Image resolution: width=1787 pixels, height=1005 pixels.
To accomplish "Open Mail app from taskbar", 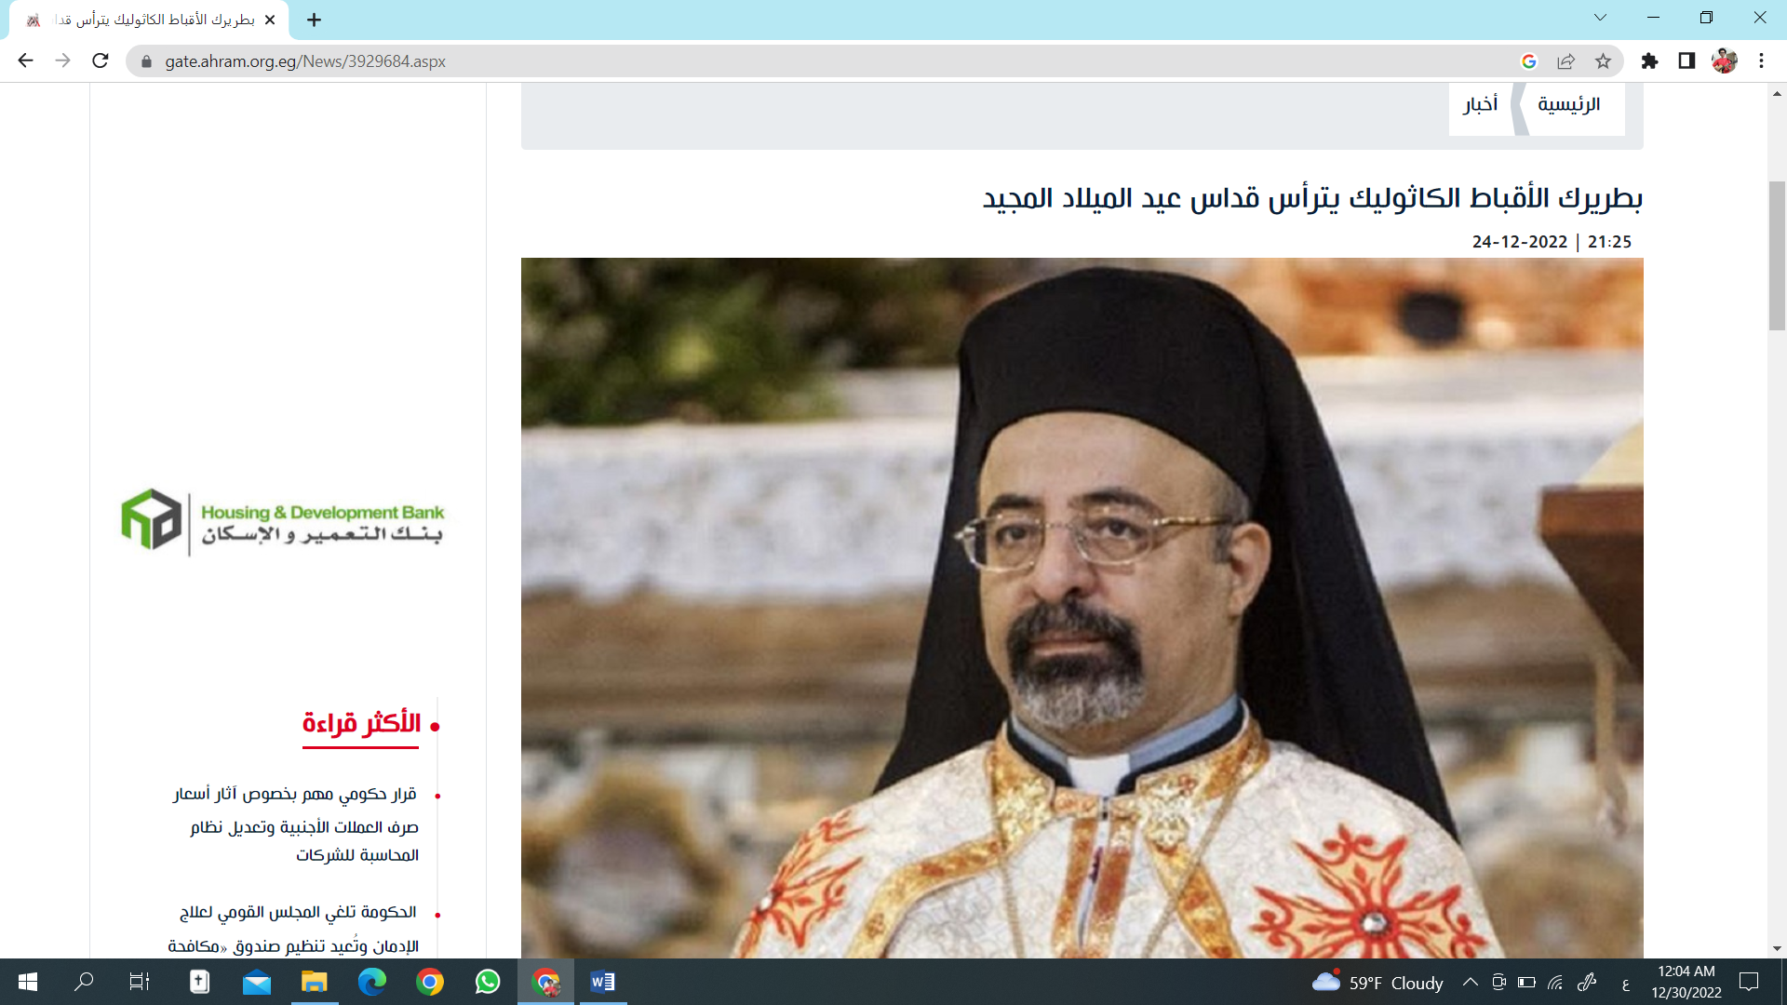I will 257,982.
